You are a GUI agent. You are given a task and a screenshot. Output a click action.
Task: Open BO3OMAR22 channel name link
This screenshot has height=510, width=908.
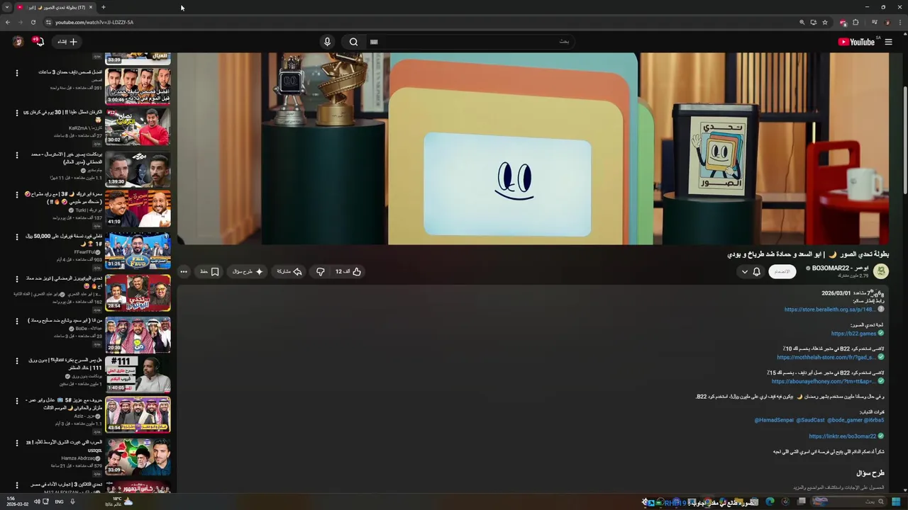tap(840, 268)
